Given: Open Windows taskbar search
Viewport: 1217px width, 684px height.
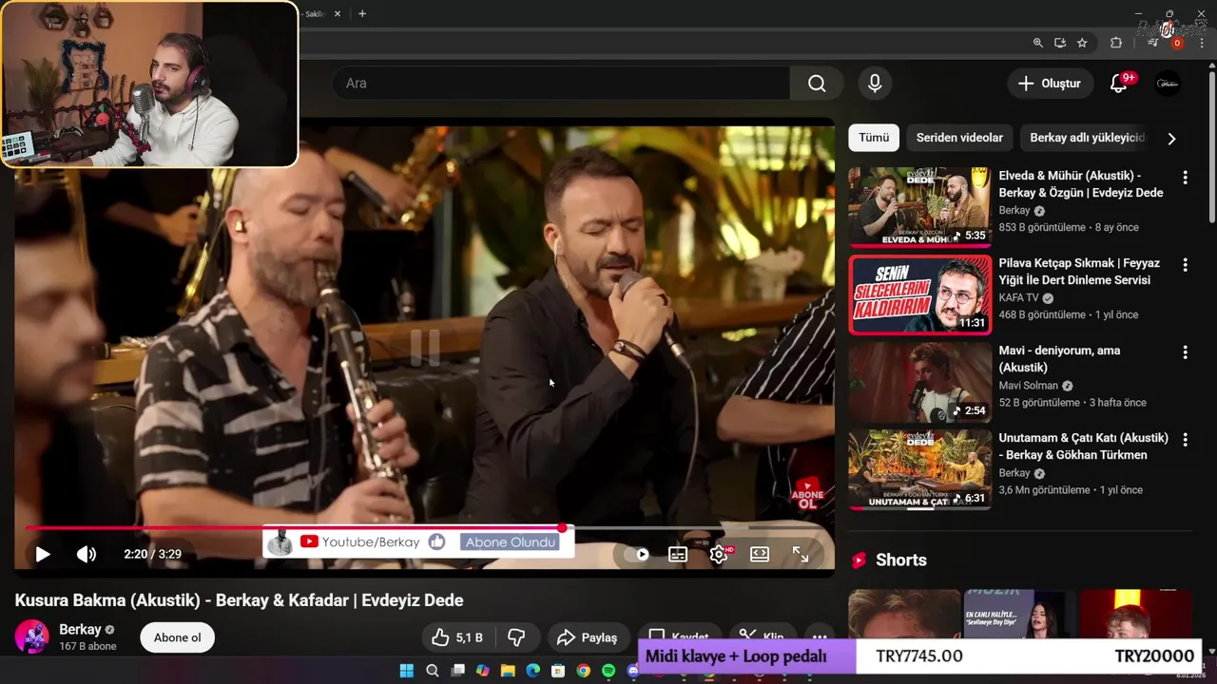Looking at the screenshot, I should click(433, 671).
